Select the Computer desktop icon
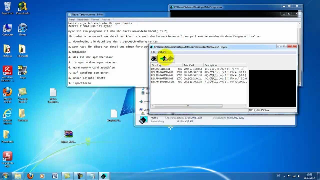 pyautogui.click(x=7, y=30)
